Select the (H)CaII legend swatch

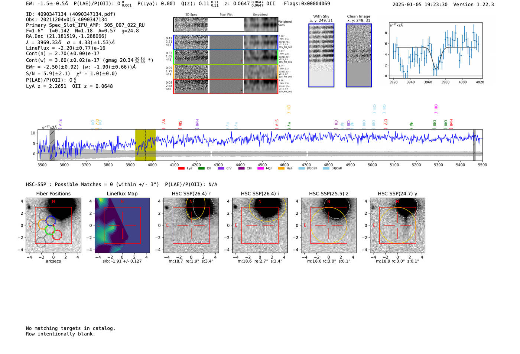point(326,168)
